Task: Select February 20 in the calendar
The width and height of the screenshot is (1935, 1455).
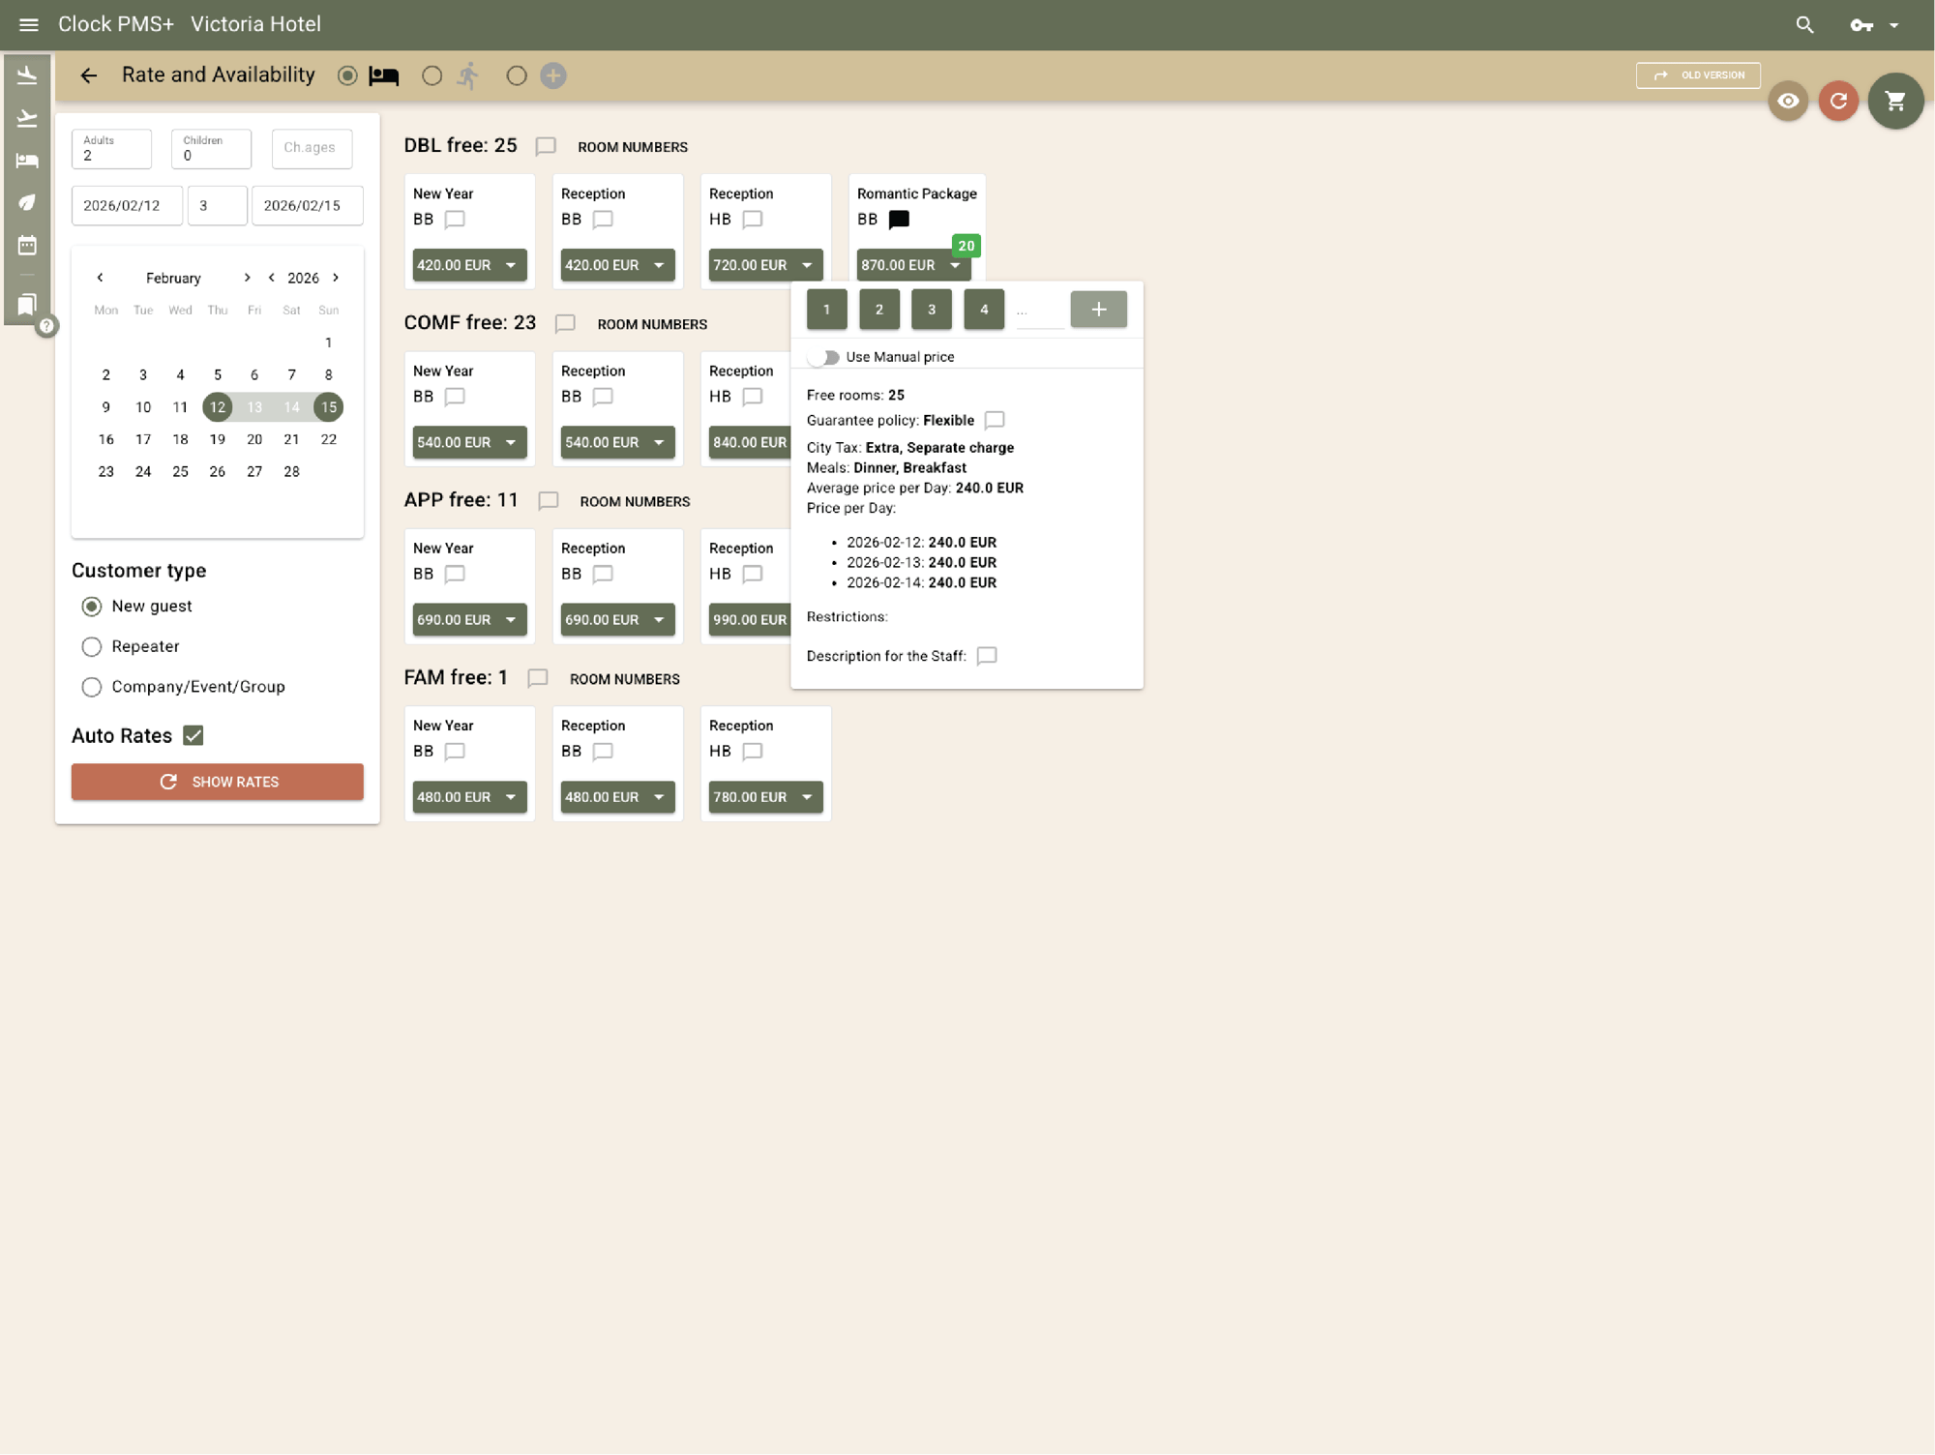Action: click(254, 439)
